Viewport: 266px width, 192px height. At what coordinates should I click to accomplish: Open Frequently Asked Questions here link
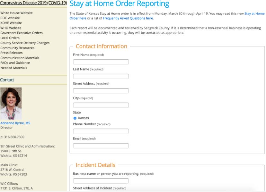(x=128, y=18)
